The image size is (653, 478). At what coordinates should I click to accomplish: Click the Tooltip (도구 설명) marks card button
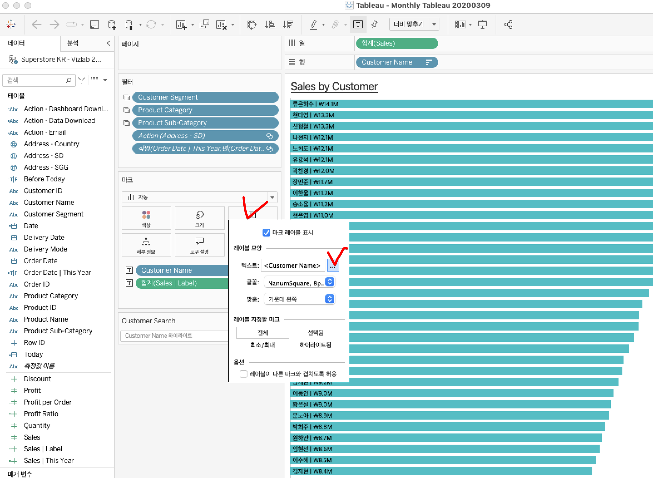click(x=200, y=245)
